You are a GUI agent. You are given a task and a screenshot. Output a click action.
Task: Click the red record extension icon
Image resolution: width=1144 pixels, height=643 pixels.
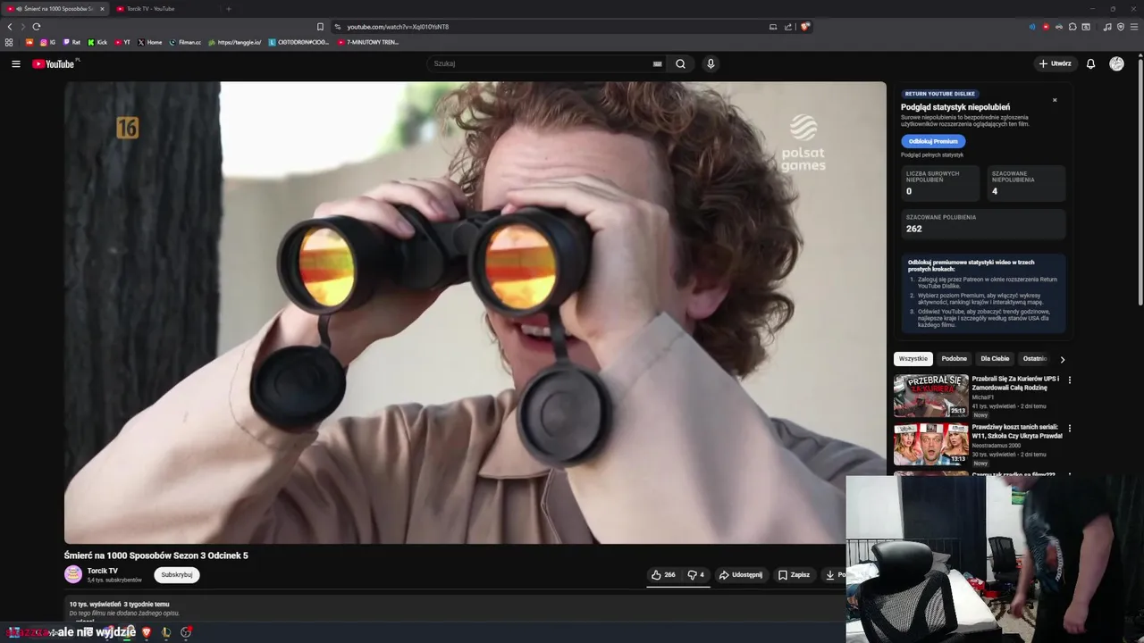(x=1046, y=27)
